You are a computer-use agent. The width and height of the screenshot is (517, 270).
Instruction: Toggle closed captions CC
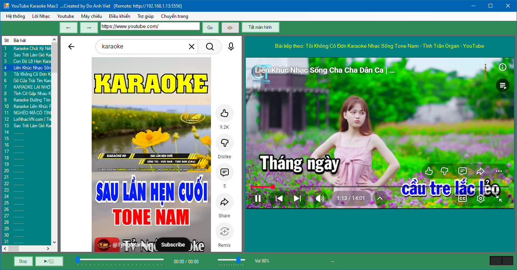coord(462,198)
